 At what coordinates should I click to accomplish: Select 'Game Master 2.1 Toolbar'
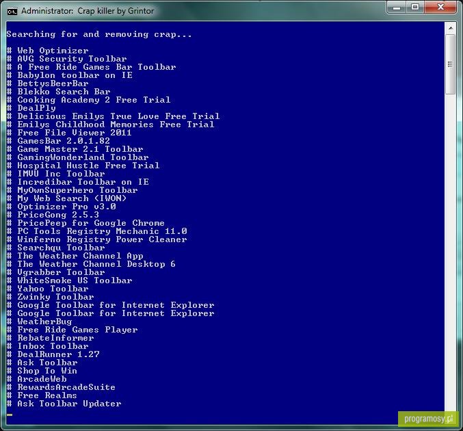(75, 149)
